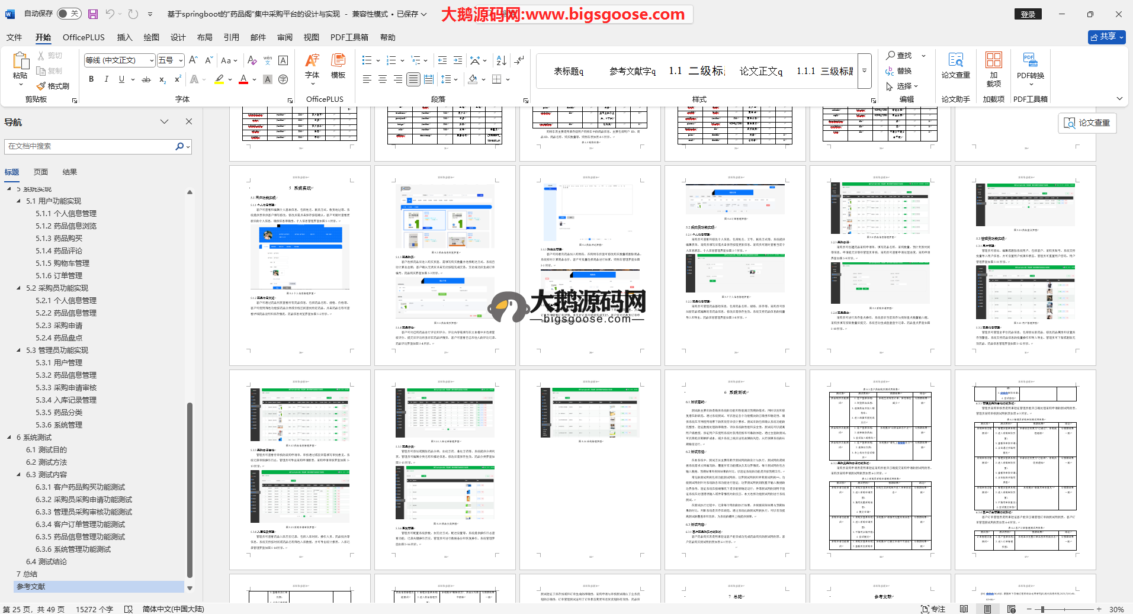Toggle the subscript formatting button
1133x614 pixels.
(163, 79)
